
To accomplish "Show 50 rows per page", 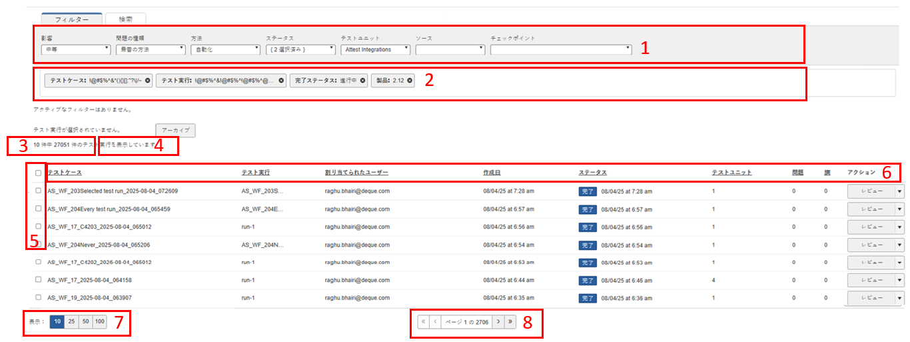I will click(85, 322).
